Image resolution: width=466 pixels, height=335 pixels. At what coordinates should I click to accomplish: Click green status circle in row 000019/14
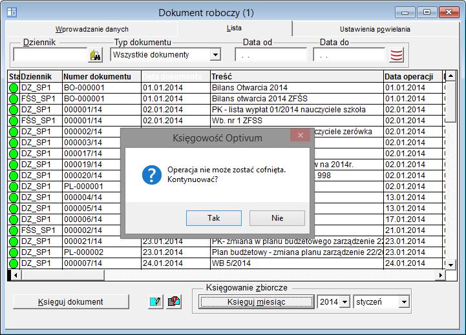click(14, 165)
